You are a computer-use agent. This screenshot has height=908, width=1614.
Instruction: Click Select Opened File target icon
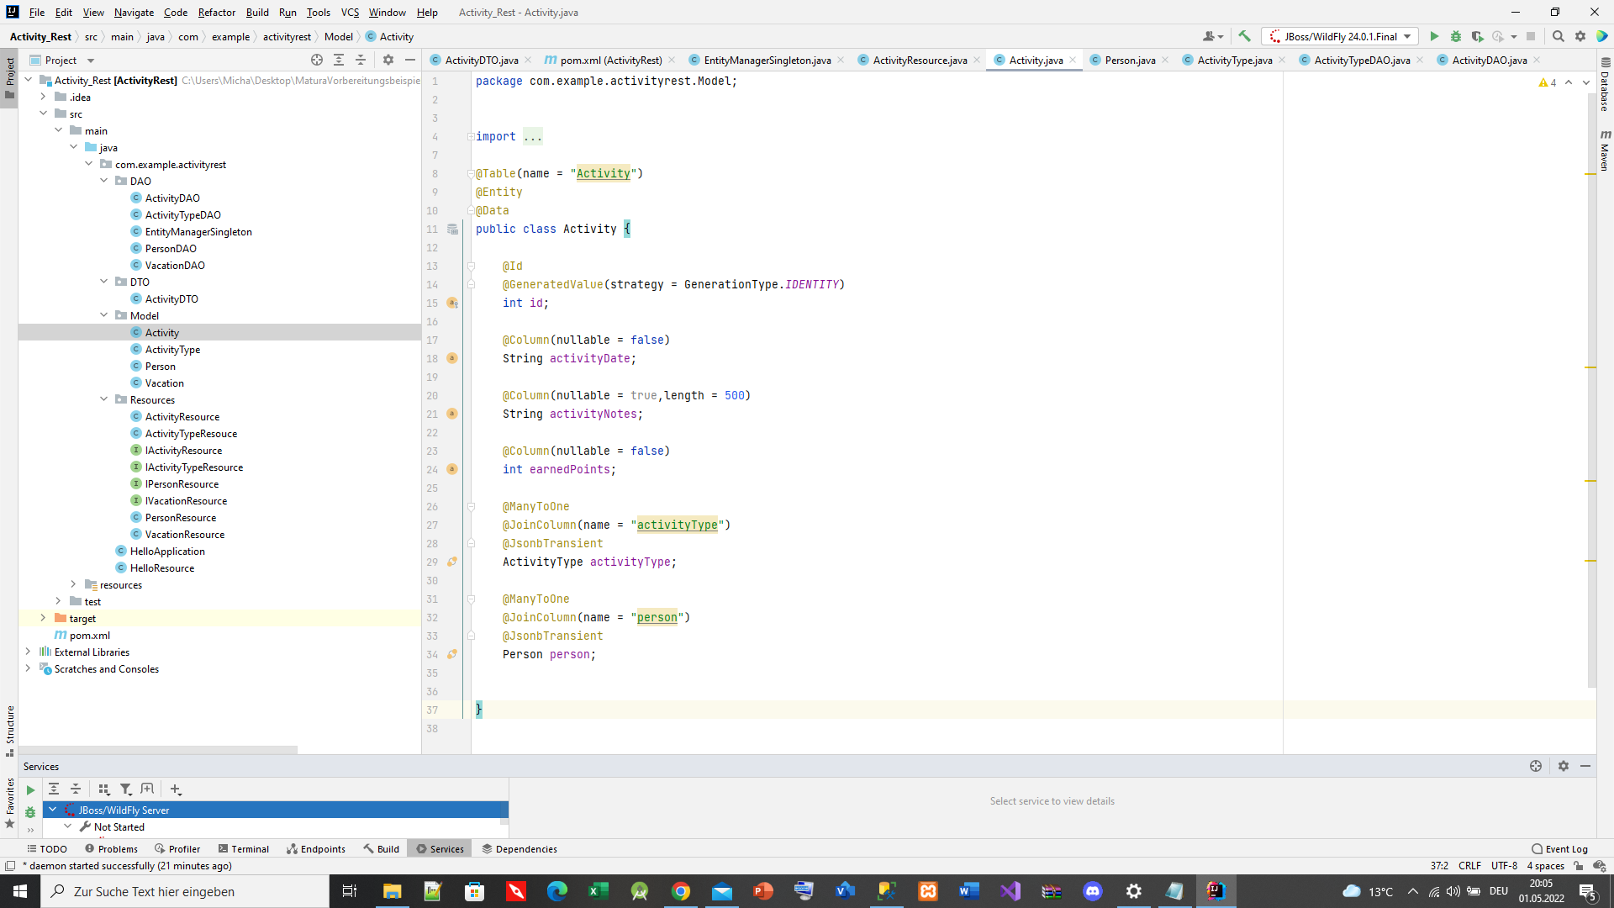pos(317,60)
